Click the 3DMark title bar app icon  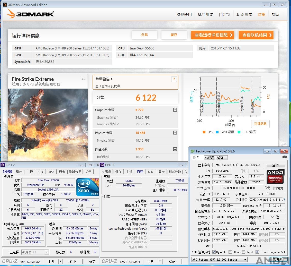[5, 5]
